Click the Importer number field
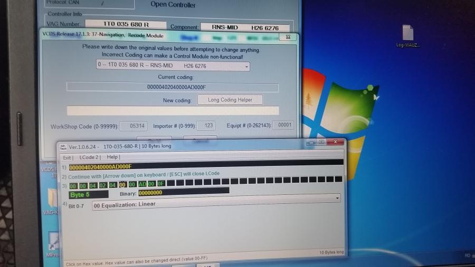475x267 pixels. (206, 126)
